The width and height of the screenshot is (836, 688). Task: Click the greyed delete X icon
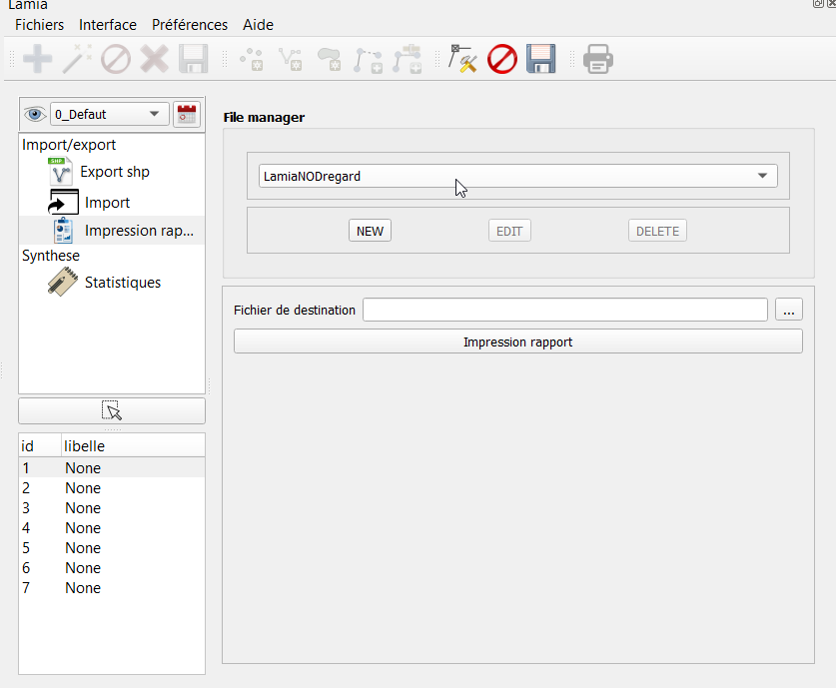point(155,59)
